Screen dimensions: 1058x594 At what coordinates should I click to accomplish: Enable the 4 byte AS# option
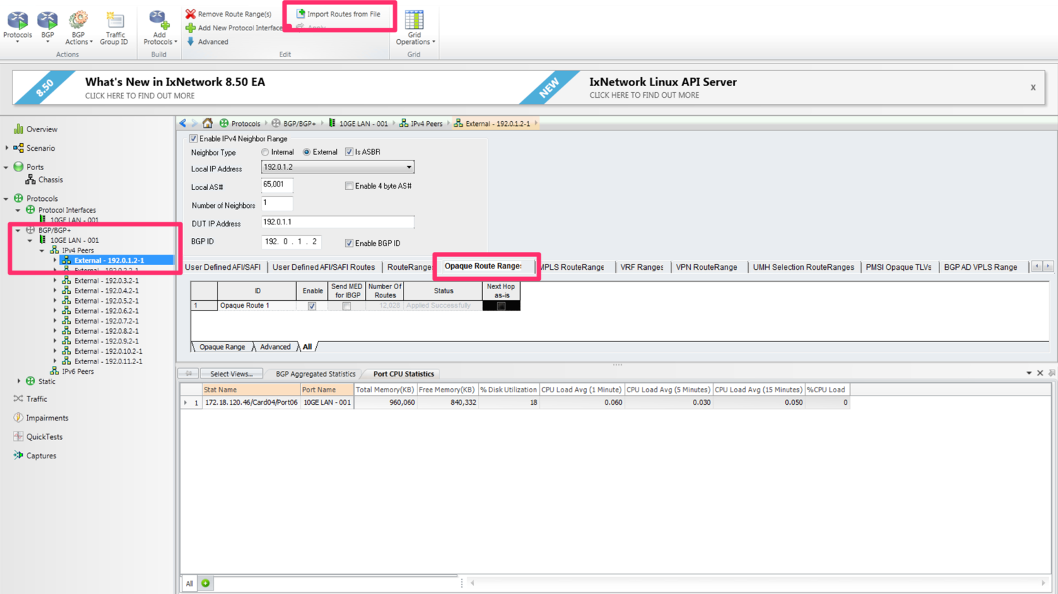pyautogui.click(x=349, y=186)
